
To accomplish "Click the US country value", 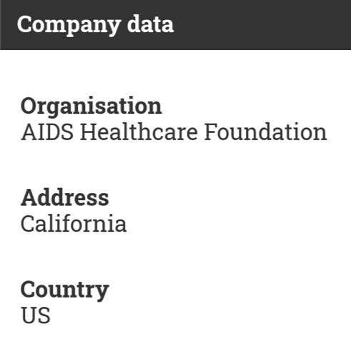I will coord(36,315).
